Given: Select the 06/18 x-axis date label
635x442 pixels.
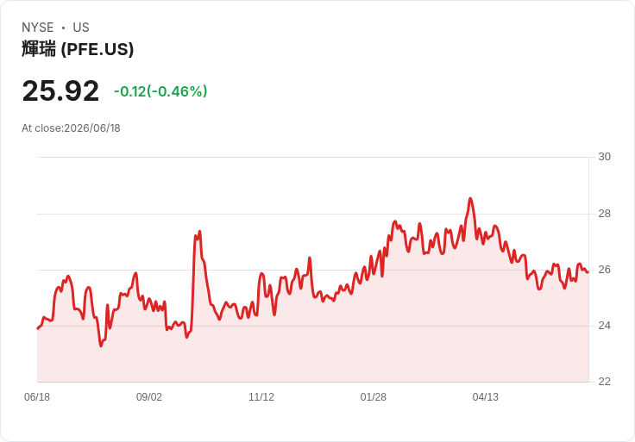Looking at the screenshot, I should 37,397.
